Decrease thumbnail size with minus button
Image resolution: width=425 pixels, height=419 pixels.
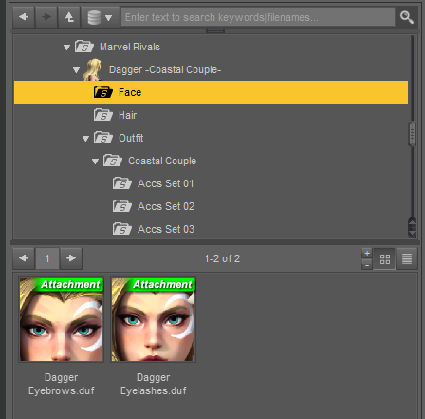[367, 265]
